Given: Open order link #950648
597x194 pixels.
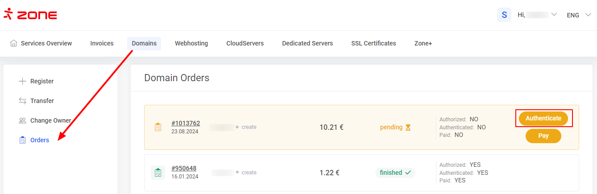Looking at the screenshot, I should 184,168.
